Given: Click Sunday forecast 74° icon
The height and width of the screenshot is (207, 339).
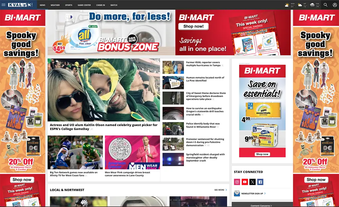Looking at the screenshot, I should (312, 5).
